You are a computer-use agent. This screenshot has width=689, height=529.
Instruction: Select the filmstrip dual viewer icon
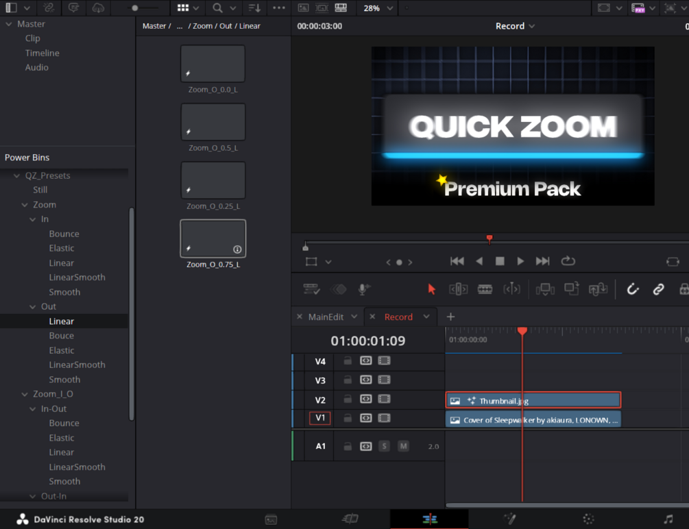341,8
